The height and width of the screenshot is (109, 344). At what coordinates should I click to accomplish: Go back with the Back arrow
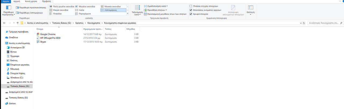4,23
